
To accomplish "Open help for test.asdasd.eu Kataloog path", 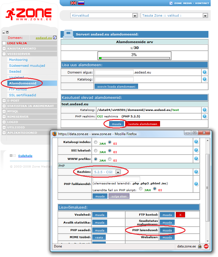I will coord(204,110).
